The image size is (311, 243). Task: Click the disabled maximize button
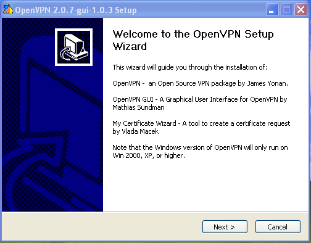[x=286, y=10]
